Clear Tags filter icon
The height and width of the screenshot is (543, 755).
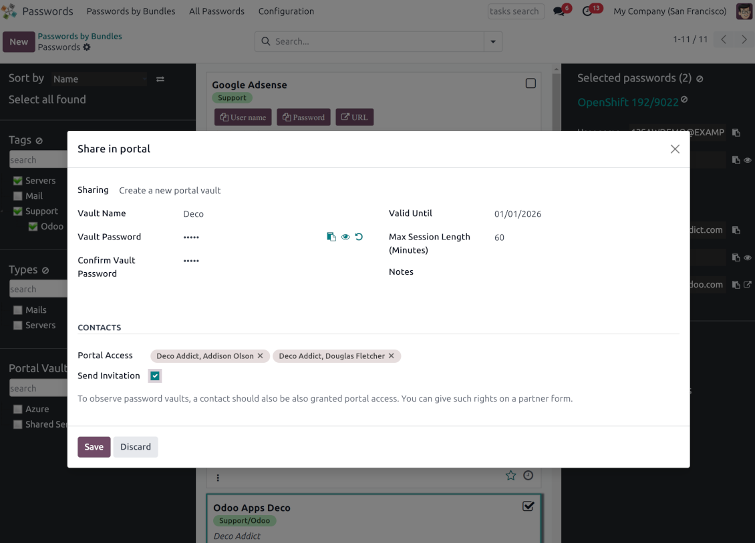click(39, 140)
